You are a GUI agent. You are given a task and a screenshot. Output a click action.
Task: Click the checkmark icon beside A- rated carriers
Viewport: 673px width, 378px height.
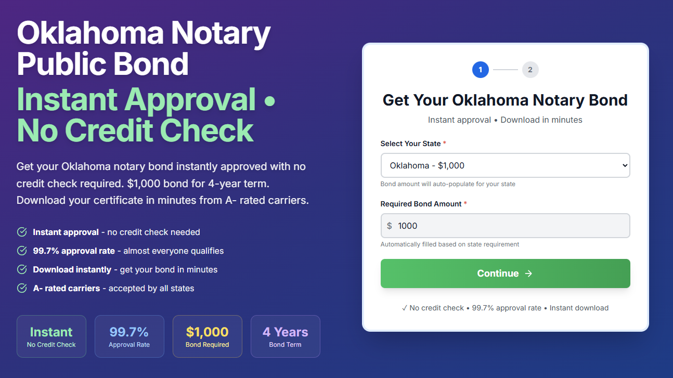pyautogui.click(x=22, y=288)
